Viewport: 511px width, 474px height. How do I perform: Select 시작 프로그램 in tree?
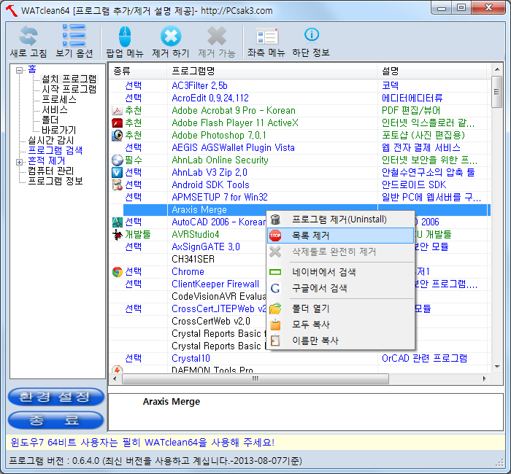coord(69,89)
